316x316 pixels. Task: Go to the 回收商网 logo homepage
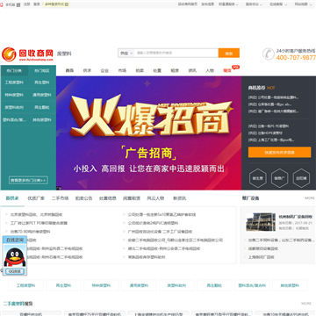pos(27,54)
